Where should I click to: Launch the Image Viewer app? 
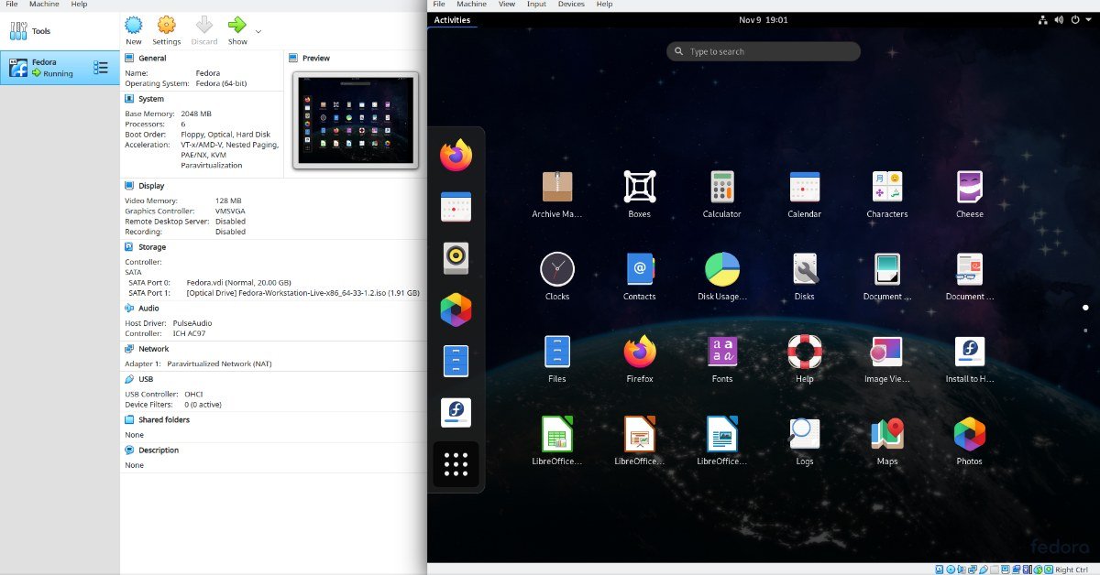click(887, 352)
